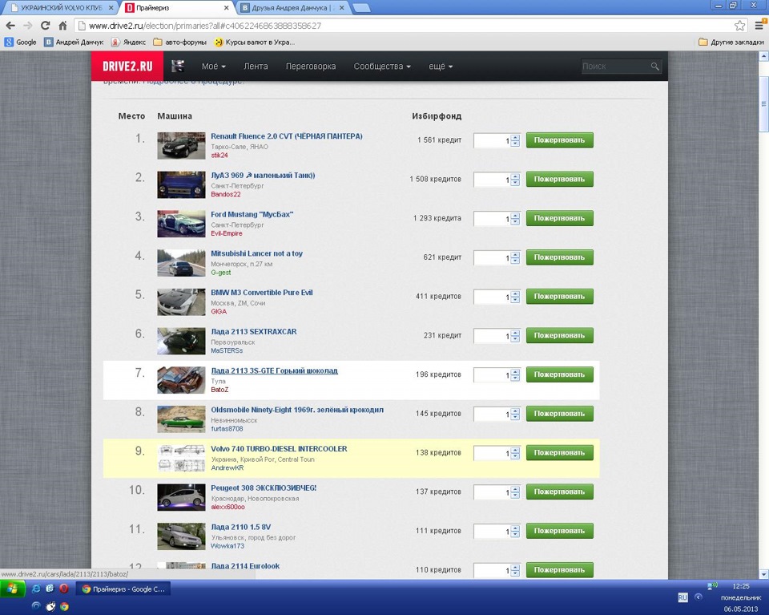
Task: Open the авто-форумы bookmarks folder
Action: tap(180, 42)
